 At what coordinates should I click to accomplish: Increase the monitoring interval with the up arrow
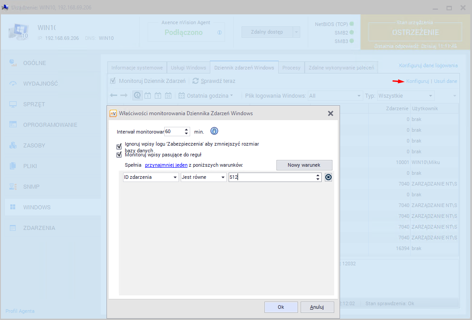pos(187,129)
